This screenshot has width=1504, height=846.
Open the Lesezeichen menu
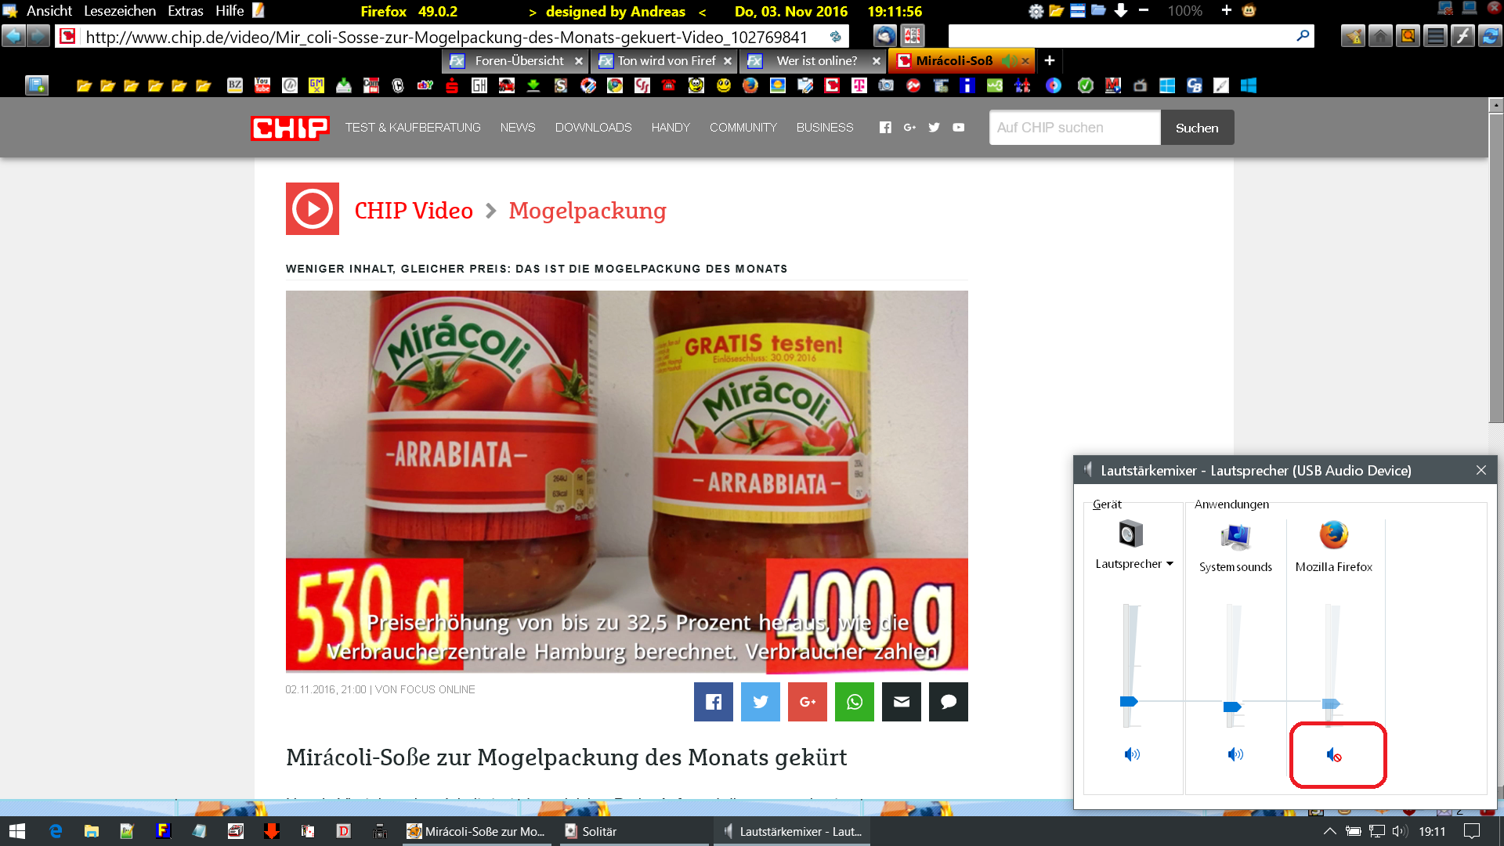click(120, 11)
